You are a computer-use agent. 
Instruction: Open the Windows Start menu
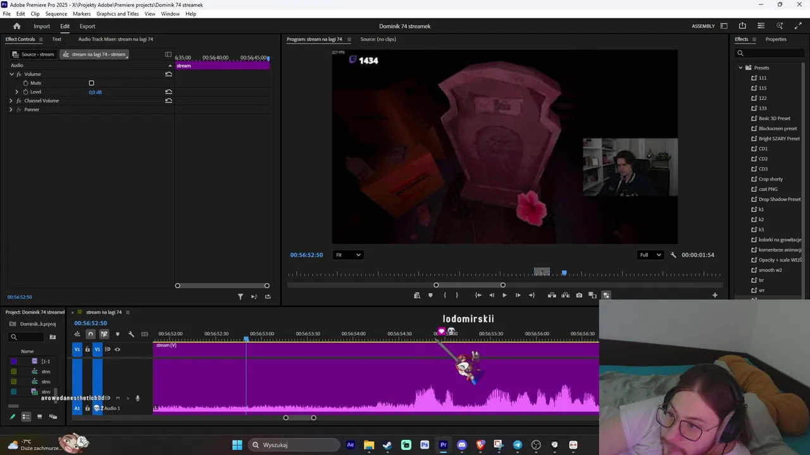pos(237,445)
